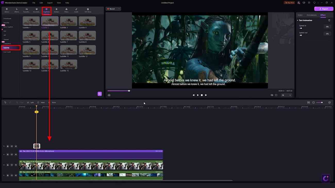Select the Subtitle 15 template thumbnail
Viewport: 335px width, 188px height.
pyautogui.click(x=69, y=64)
